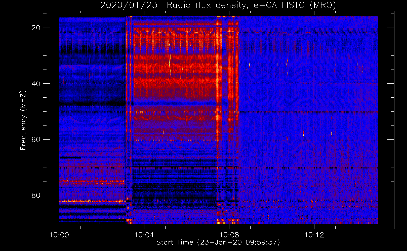Click the "Frequency (MHZ)" axis label
Image resolution: width=407 pixels, height=251 pixels.
point(23,120)
